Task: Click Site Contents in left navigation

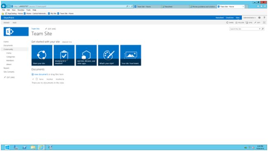Action: tap(9, 72)
